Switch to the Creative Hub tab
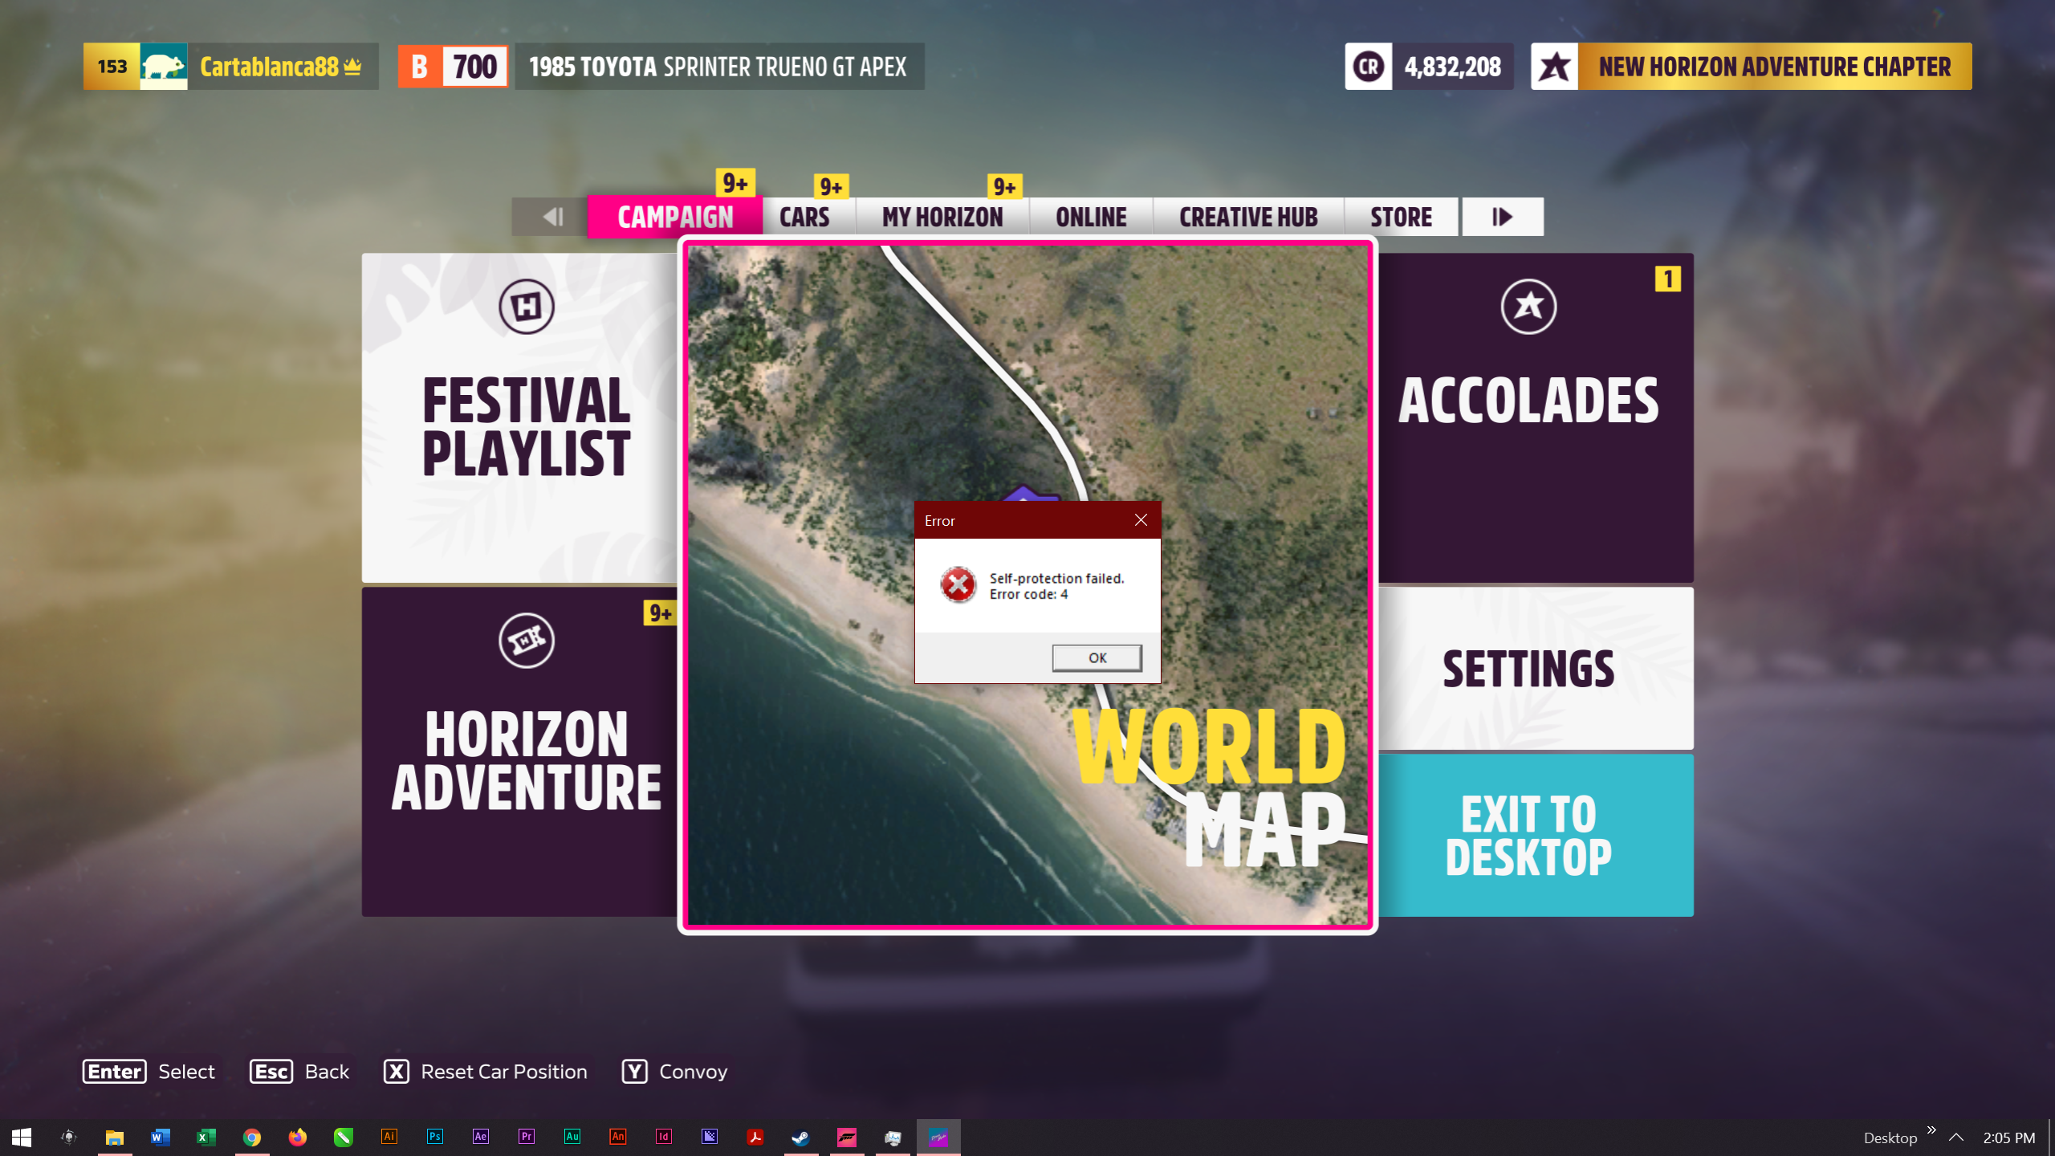The image size is (2055, 1156). point(1247,217)
